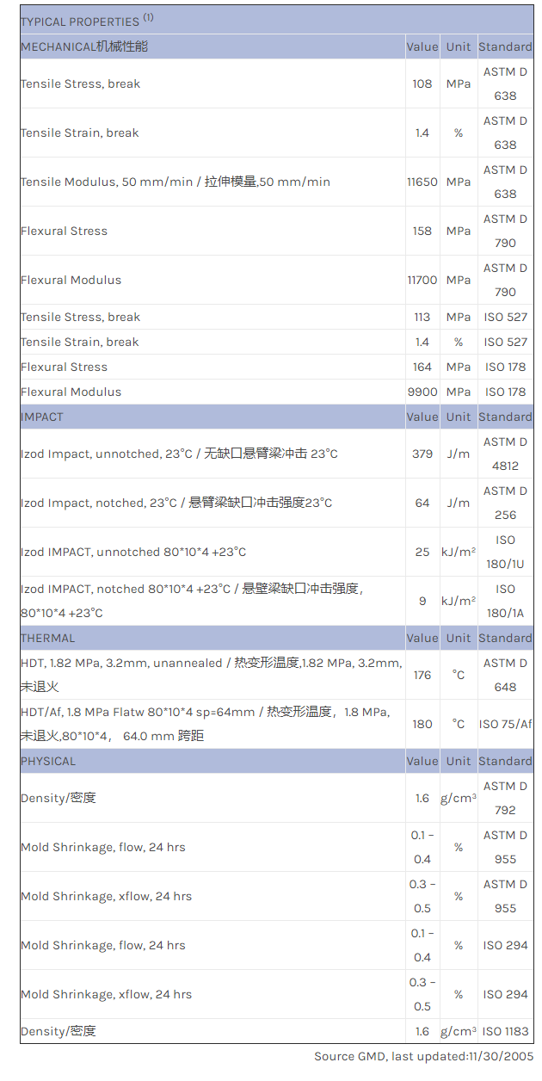Click the TYPICAL PROPERTIES table title
Image resolution: width=542 pixels, height=1081 pixels.
(79, 22)
